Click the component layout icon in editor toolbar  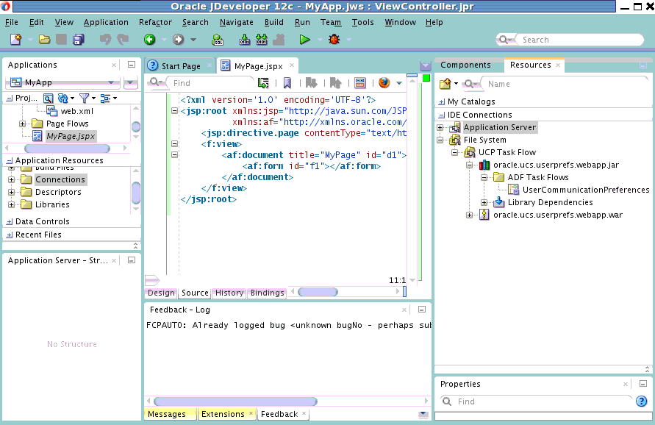pyautogui.click(x=360, y=83)
